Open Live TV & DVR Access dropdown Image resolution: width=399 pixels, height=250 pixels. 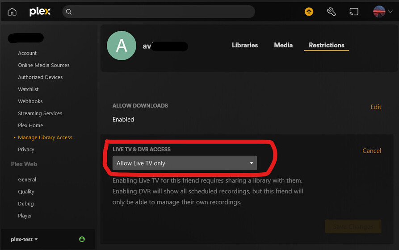pyautogui.click(x=185, y=163)
